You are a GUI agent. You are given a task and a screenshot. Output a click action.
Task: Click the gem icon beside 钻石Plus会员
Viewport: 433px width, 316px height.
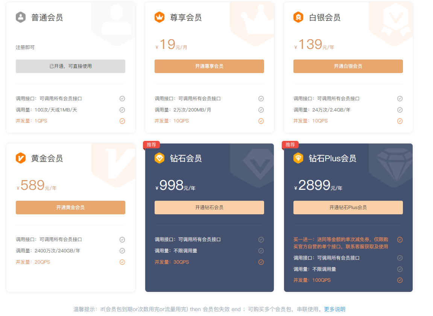tap(298, 158)
